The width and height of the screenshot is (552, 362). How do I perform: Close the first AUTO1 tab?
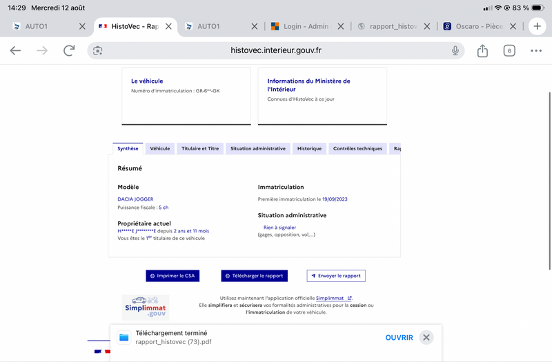coord(82,26)
